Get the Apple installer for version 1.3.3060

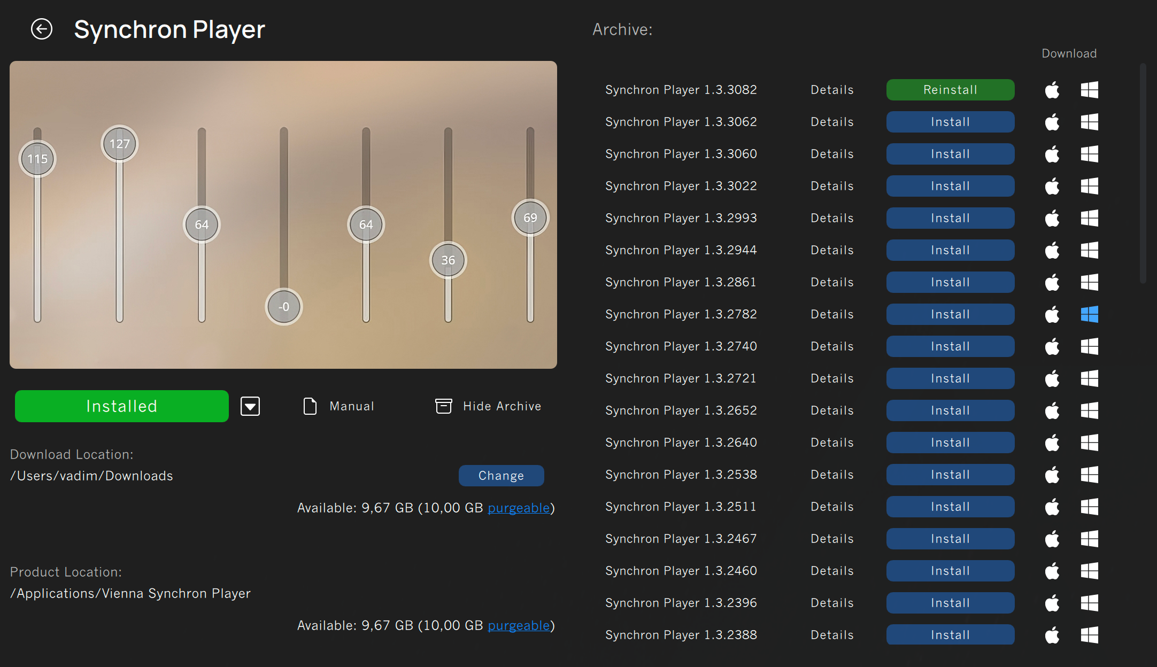(x=1052, y=154)
